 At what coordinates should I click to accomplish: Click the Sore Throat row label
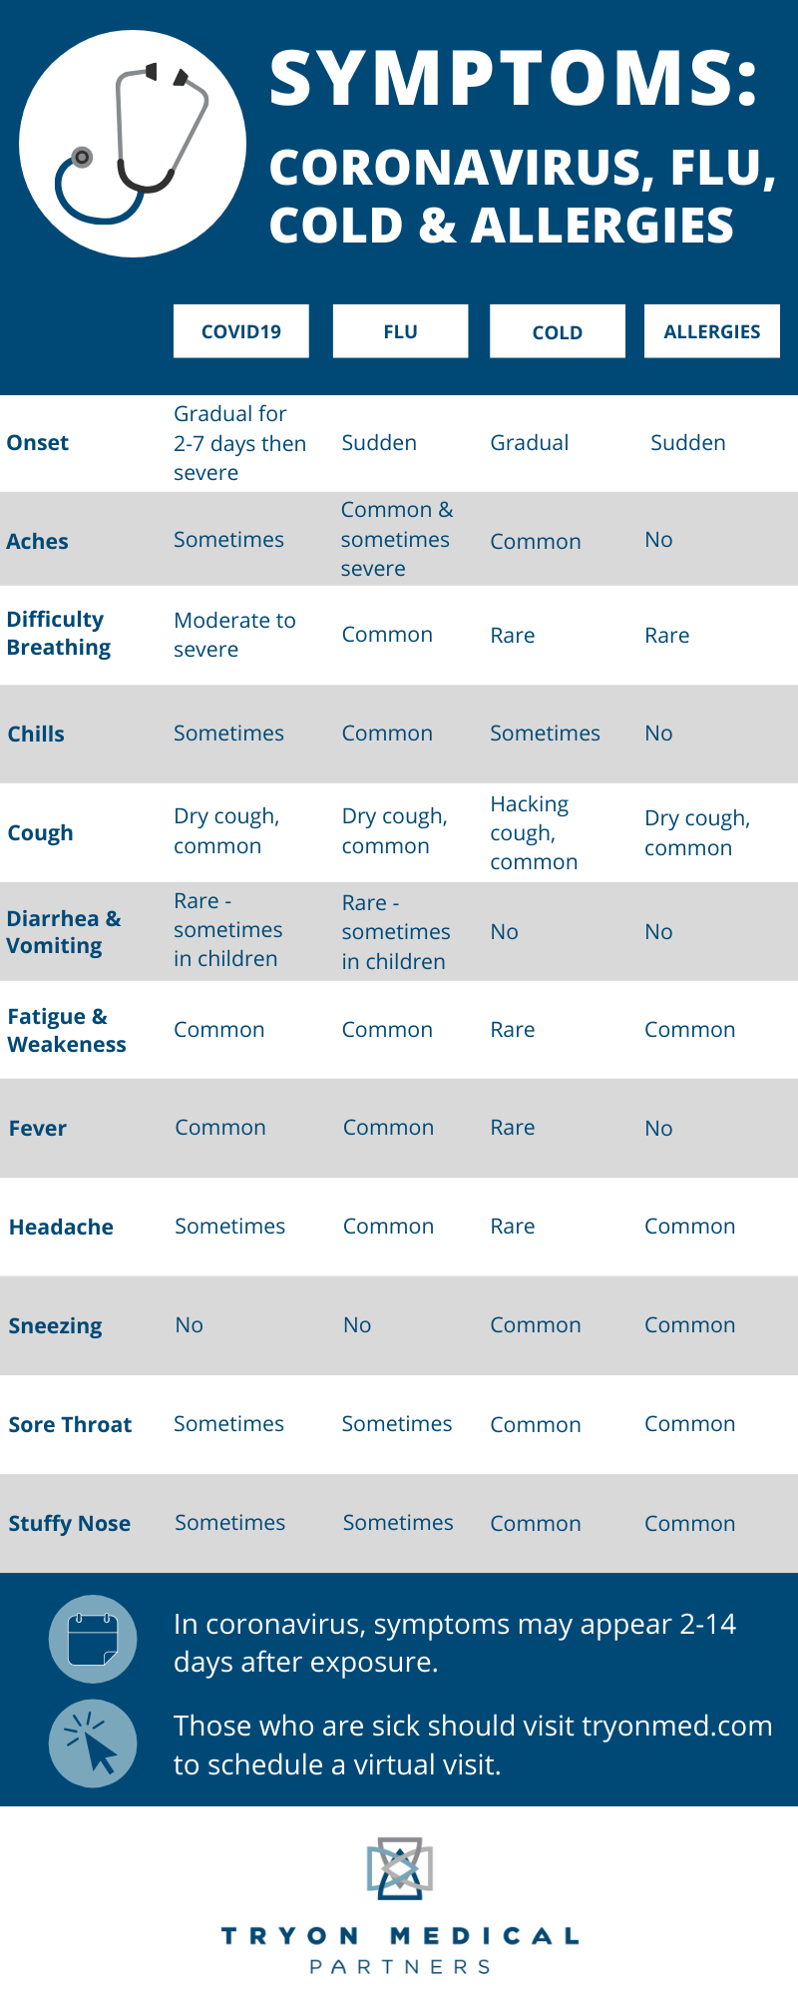70,1424
